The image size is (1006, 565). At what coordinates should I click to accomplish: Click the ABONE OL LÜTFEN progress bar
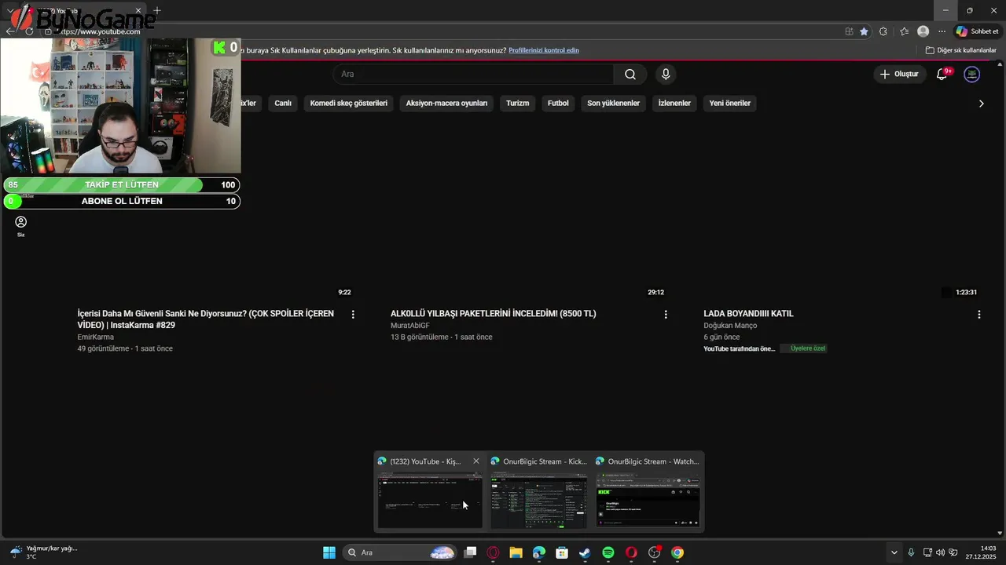[x=122, y=201]
